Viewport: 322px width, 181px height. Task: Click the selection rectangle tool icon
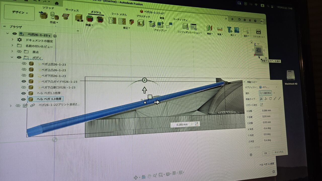pyautogui.click(x=246, y=31)
